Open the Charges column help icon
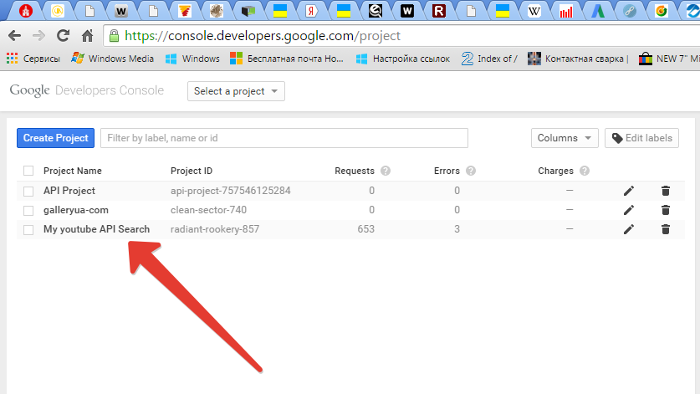The height and width of the screenshot is (394, 700). click(585, 171)
